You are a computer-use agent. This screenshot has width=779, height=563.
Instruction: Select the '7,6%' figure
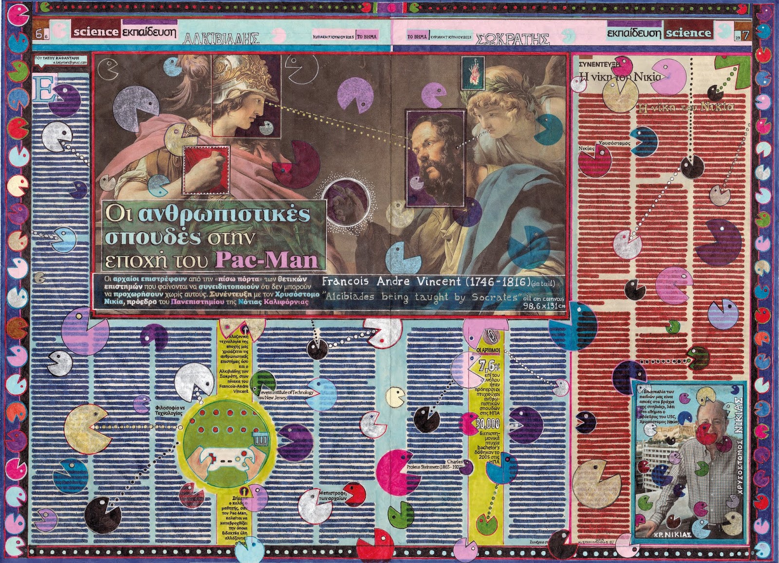489,365
